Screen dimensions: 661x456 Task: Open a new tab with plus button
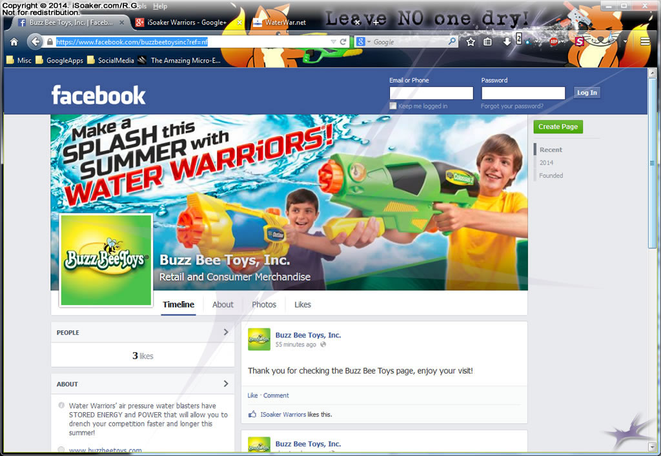pyautogui.click(x=376, y=23)
